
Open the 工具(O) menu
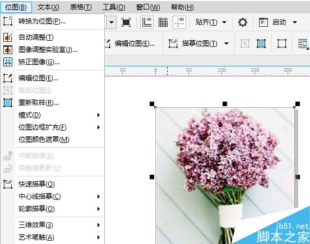coord(114,7)
